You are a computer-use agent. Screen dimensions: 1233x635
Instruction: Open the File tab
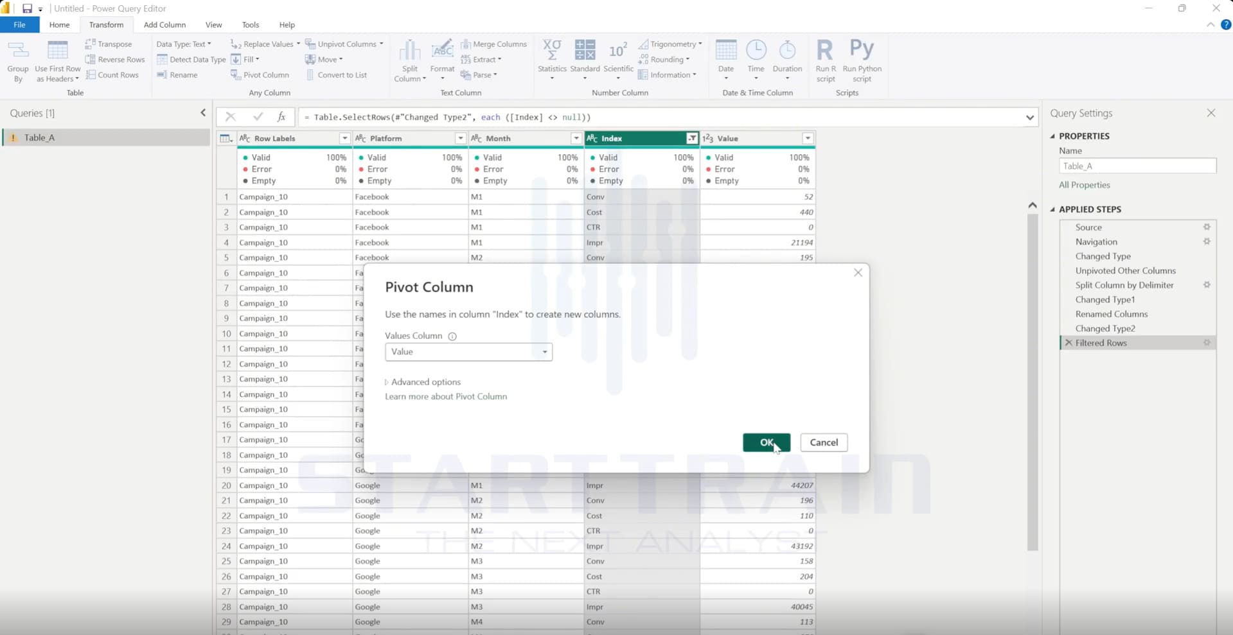[x=19, y=24]
